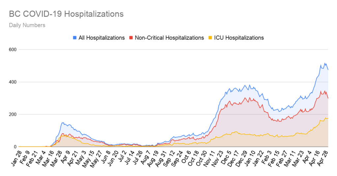Click the 200 y-axis label

(13, 114)
